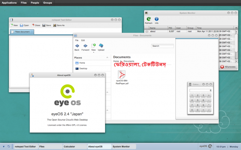Viewport: 241px width, 150px height.
Task: Switch to notepad Text Editor in taskbar
Action: click(26, 147)
